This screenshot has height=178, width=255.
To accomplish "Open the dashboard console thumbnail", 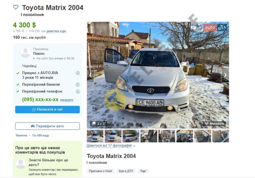I will (x=167, y=136).
